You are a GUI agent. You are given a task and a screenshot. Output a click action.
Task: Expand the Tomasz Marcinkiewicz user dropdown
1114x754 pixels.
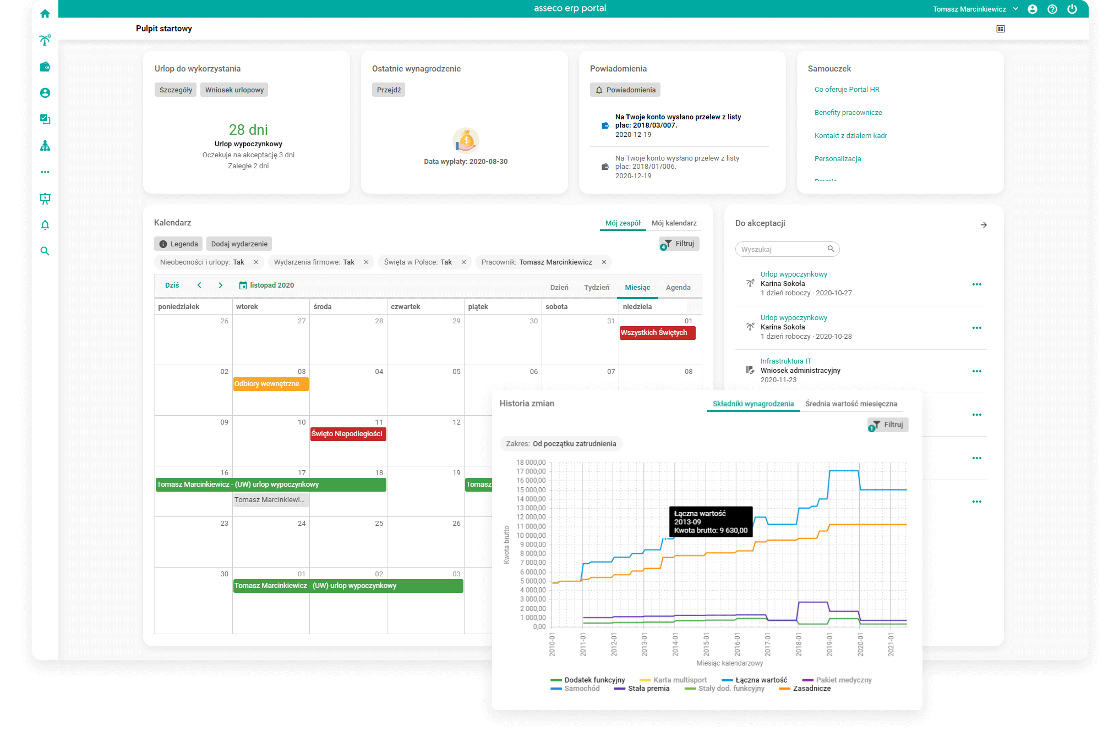1015,9
